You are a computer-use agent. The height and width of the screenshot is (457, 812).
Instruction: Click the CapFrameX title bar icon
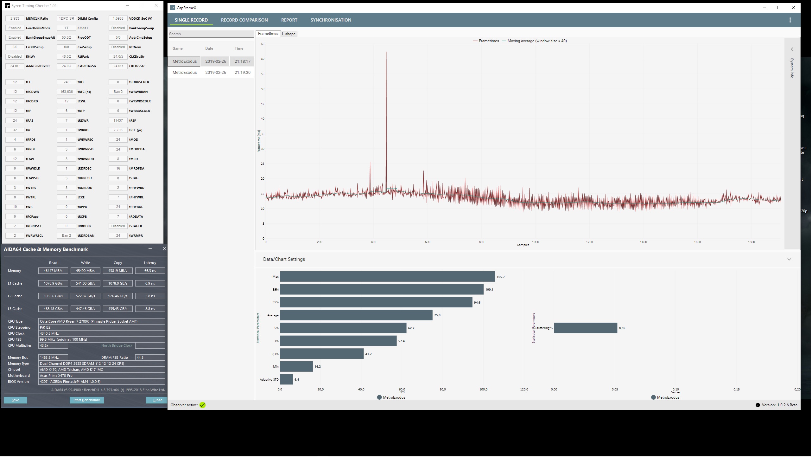pyautogui.click(x=173, y=8)
